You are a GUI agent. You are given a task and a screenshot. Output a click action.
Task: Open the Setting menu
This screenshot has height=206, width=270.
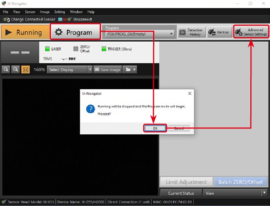point(59,12)
